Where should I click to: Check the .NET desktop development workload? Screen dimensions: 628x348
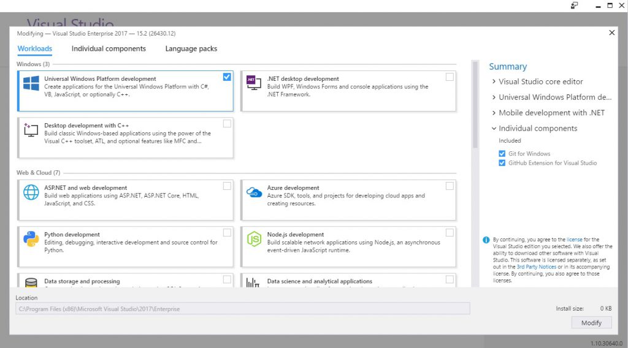[450, 77]
